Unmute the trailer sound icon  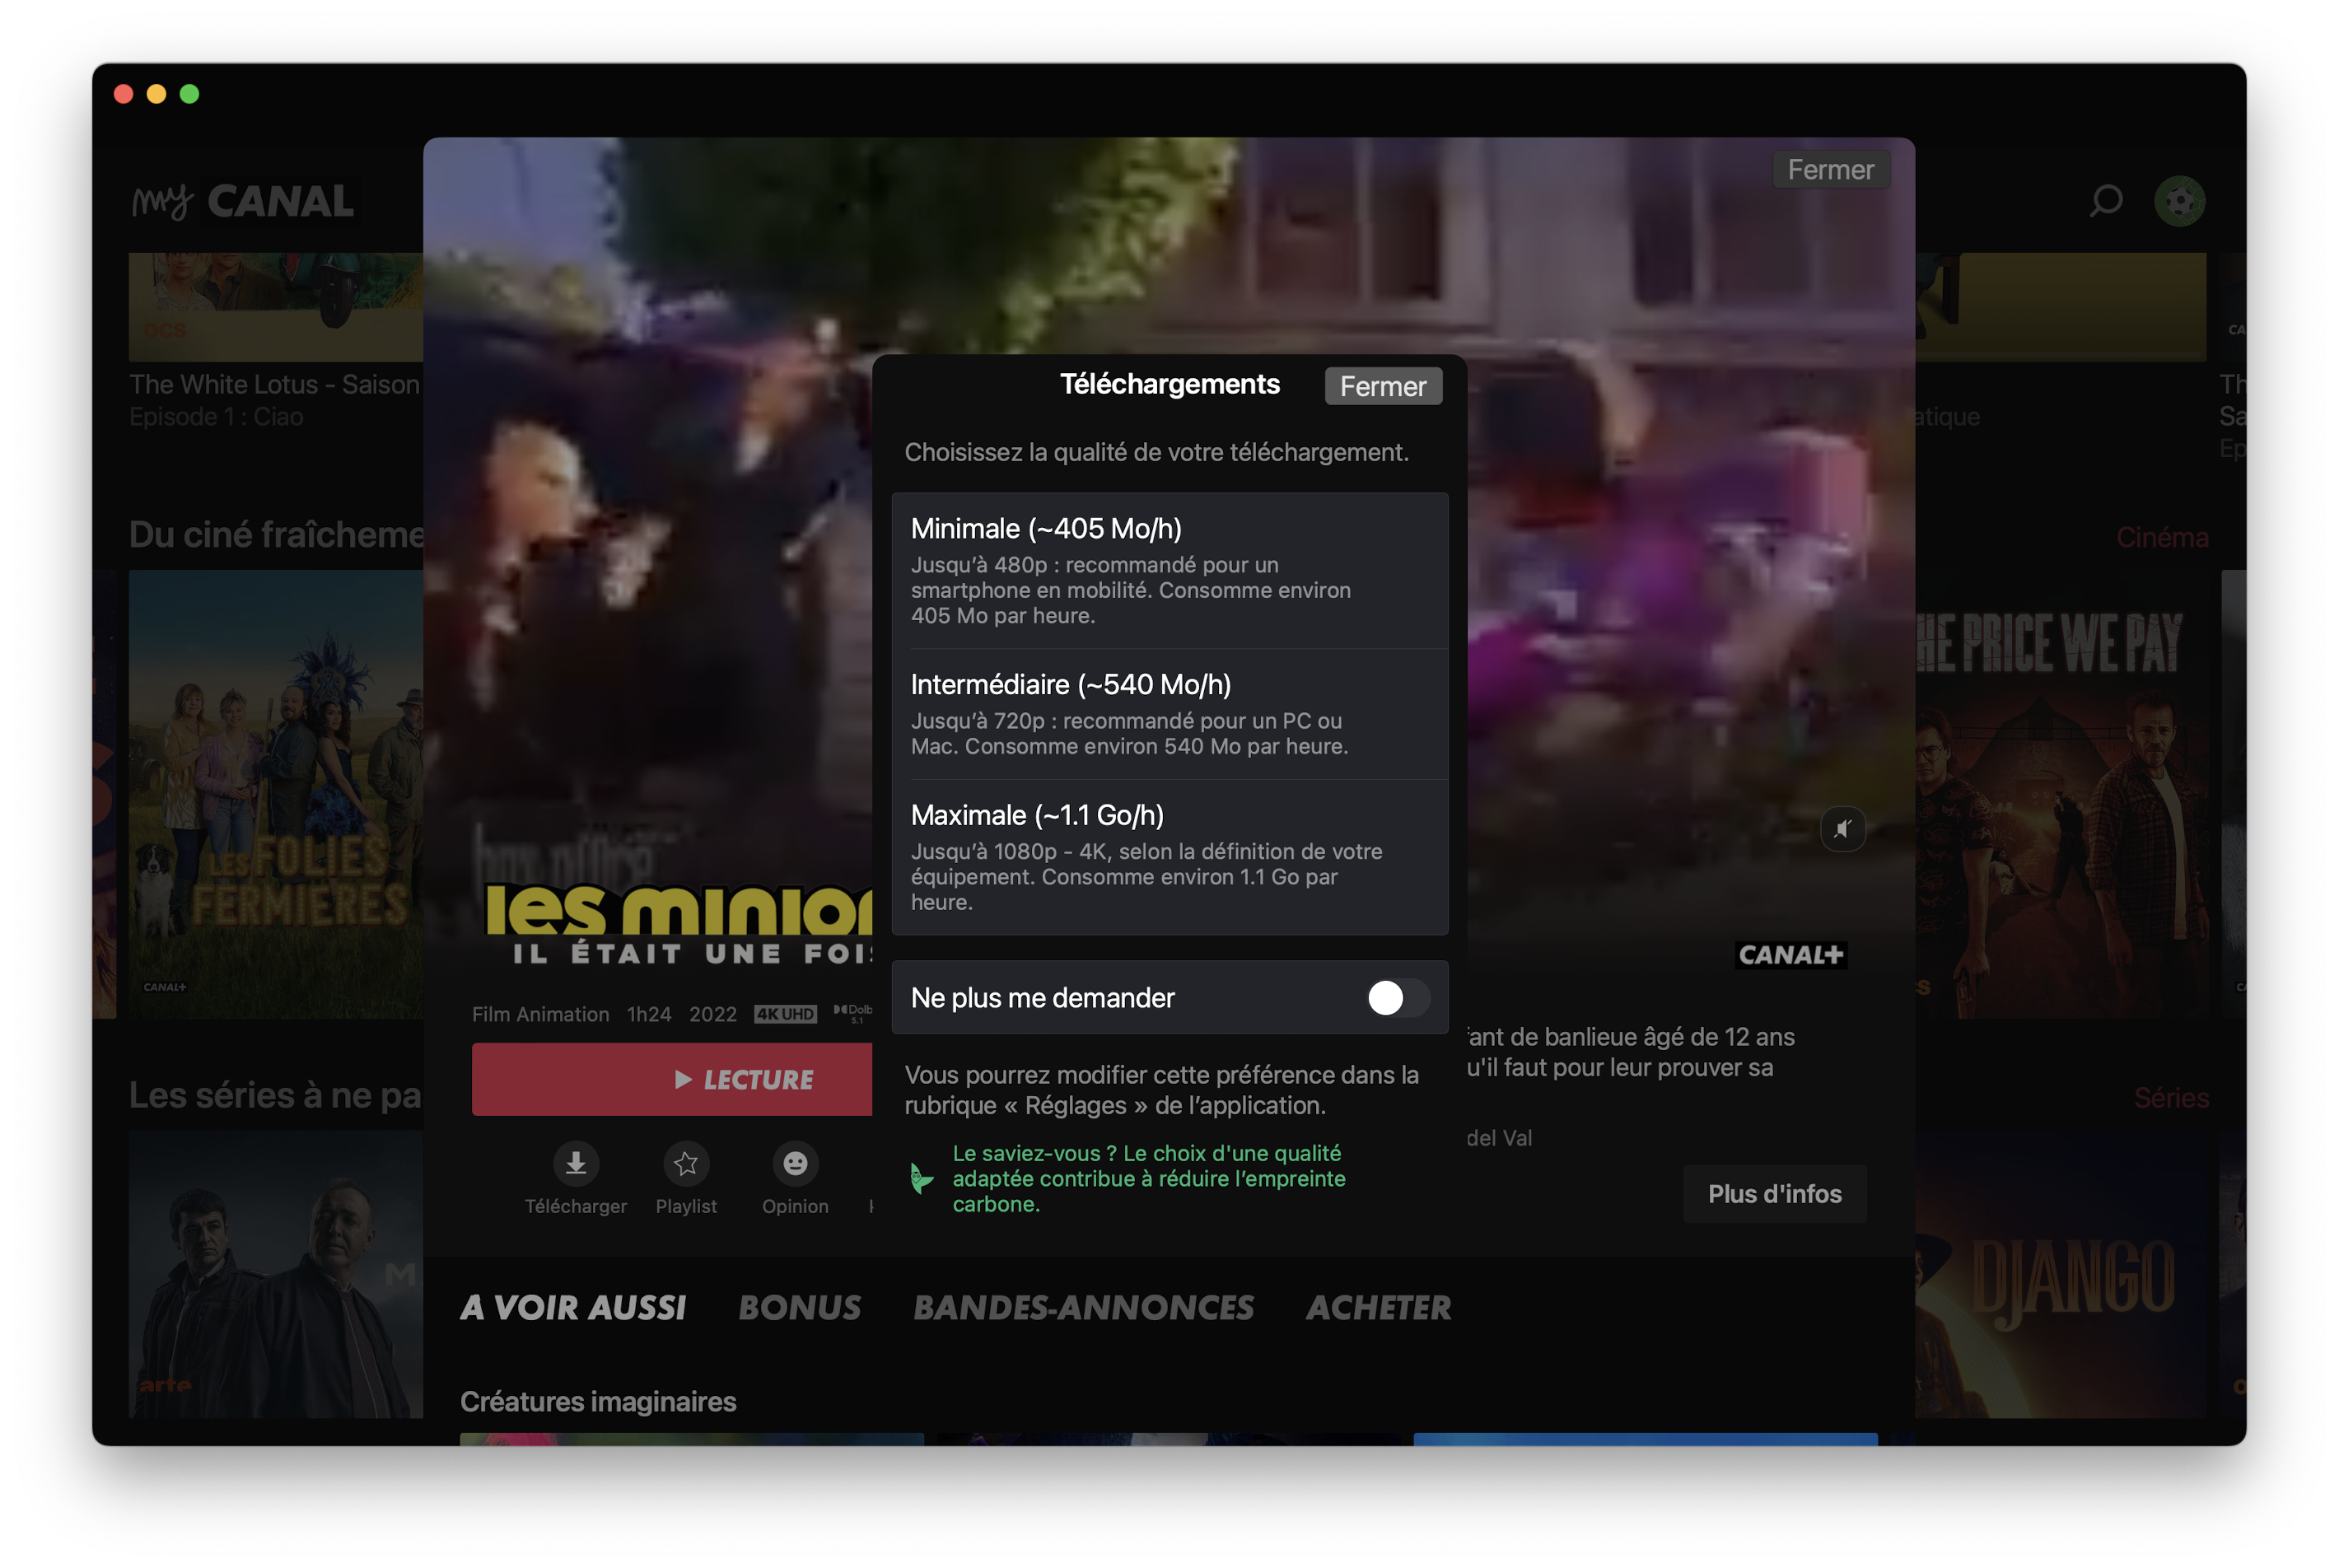tap(1842, 829)
